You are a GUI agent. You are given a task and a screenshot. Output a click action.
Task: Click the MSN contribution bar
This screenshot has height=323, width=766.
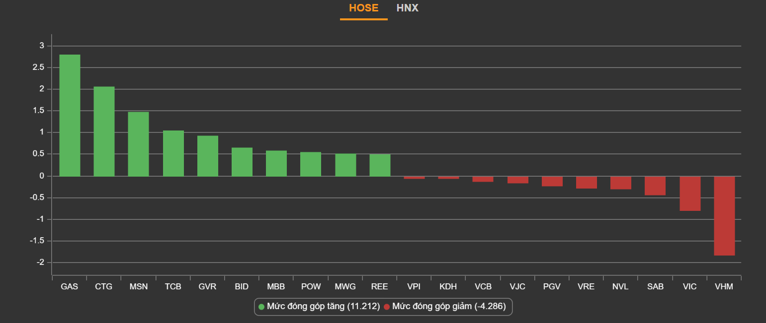tap(138, 144)
